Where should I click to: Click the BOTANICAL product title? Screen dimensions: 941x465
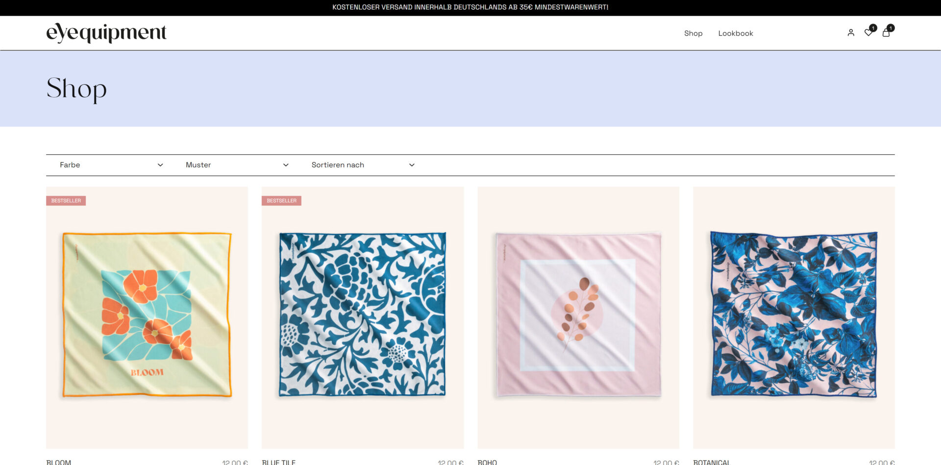pos(711,462)
